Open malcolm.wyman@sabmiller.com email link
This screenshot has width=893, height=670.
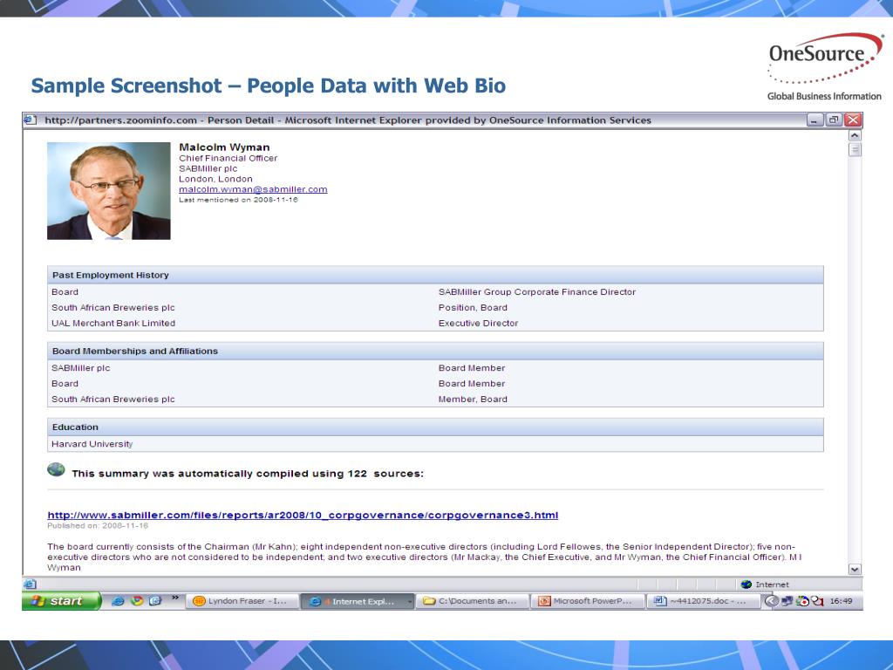[x=253, y=189]
